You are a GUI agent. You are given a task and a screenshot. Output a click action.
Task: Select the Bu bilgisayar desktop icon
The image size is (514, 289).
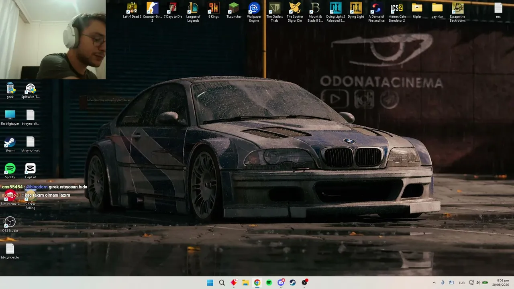pyautogui.click(x=10, y=118)
